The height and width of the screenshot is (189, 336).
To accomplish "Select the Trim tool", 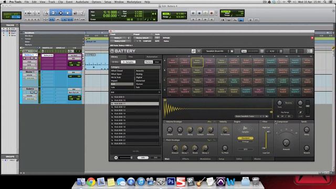I will 53,13.
